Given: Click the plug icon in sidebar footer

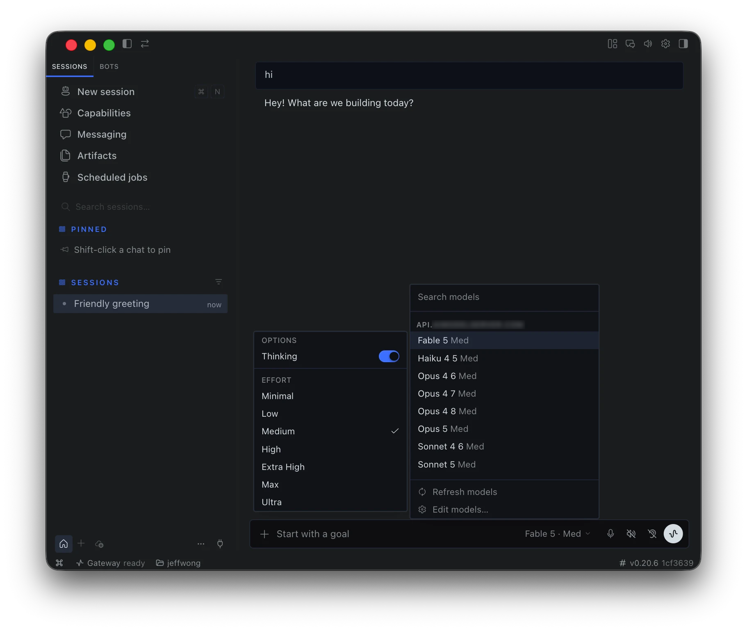Looking at the screenshot, I should click(220, 544).
